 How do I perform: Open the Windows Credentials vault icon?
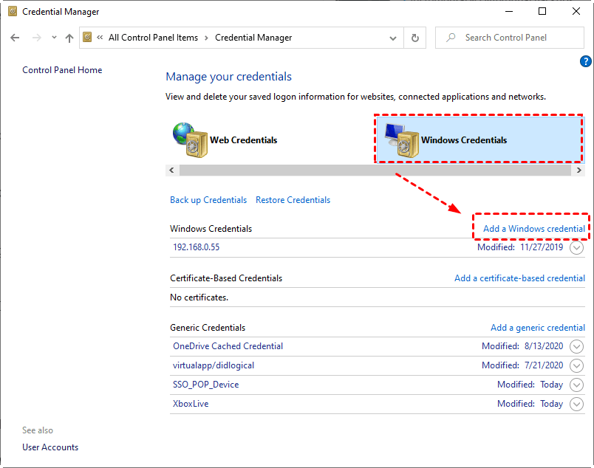(403, 137)
